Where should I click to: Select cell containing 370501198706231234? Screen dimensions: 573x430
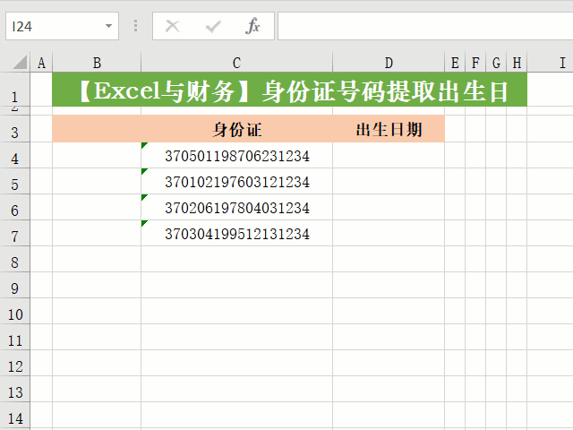236,156
